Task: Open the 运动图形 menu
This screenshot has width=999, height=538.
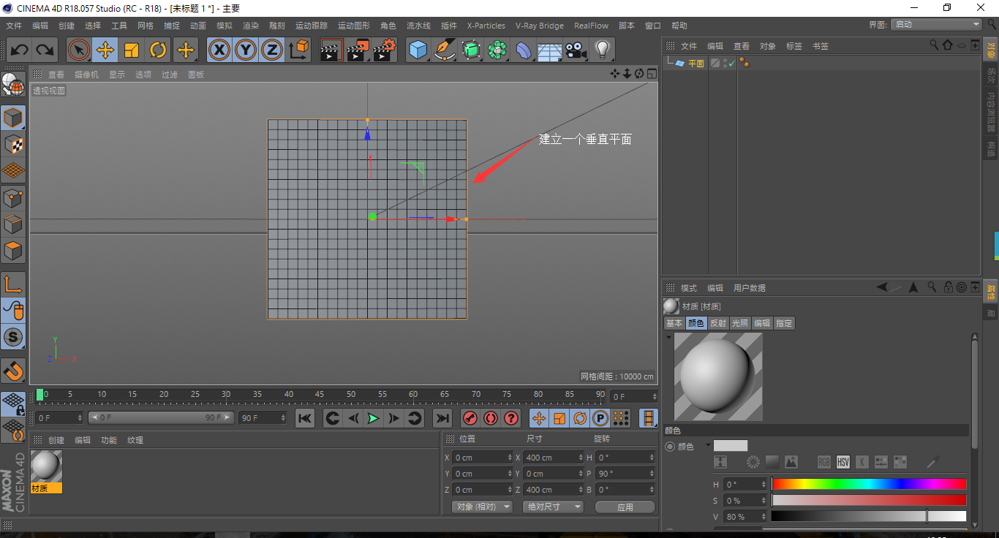Action: (354, 26)
